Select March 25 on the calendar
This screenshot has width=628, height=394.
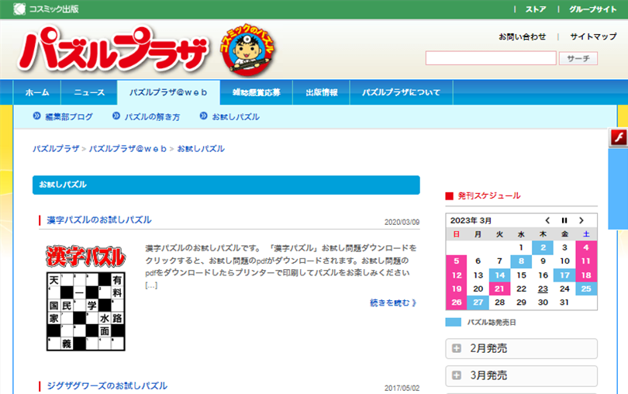(586, 289)
